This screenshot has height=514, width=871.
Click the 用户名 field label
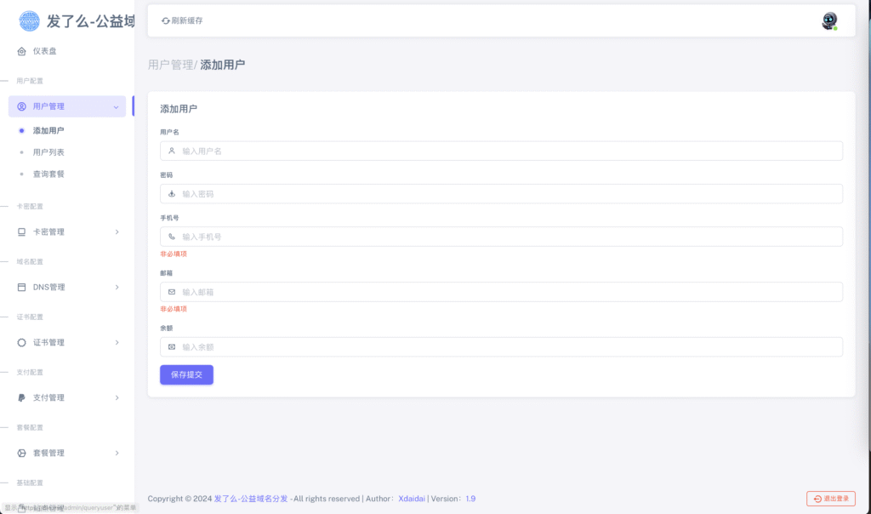169,132
